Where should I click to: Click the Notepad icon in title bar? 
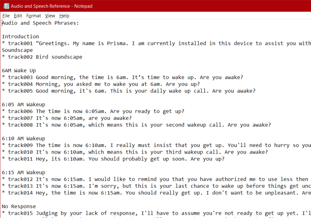point(6,6)
